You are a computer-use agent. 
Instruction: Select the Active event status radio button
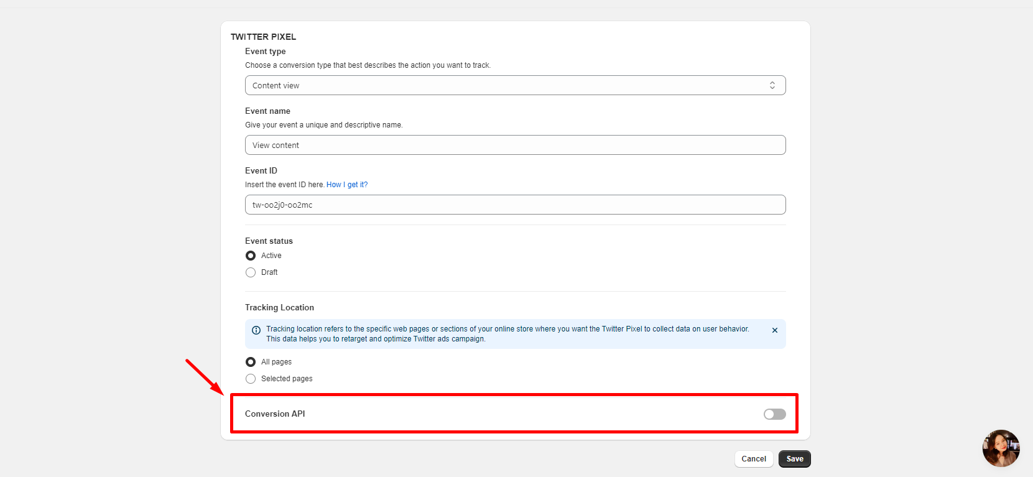(x=251, y=256)
